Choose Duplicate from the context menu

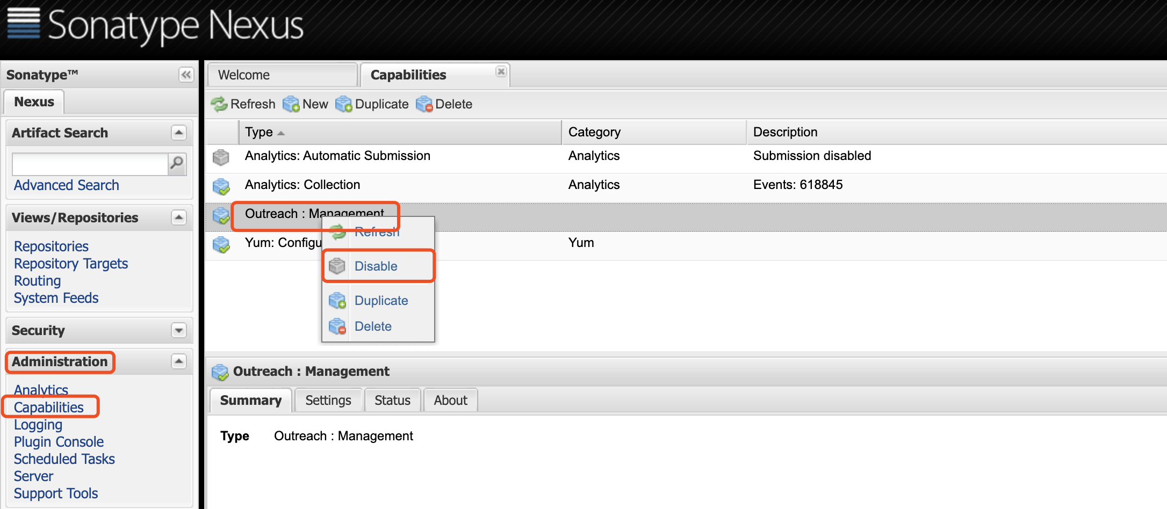click(379, 300)
